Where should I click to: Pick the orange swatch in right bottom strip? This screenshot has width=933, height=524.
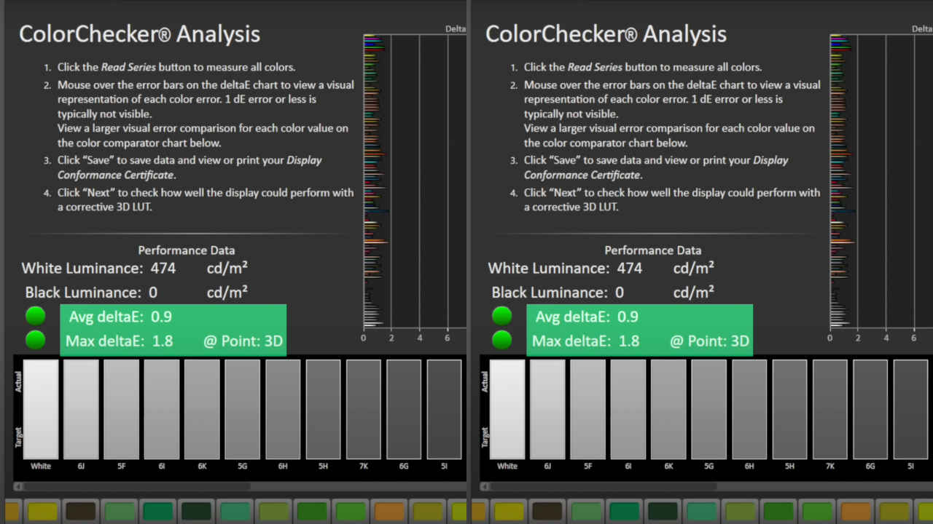pos(856,512)
